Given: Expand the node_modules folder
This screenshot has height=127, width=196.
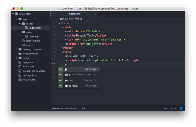Looking at the screenshot, I should [17, 53].
